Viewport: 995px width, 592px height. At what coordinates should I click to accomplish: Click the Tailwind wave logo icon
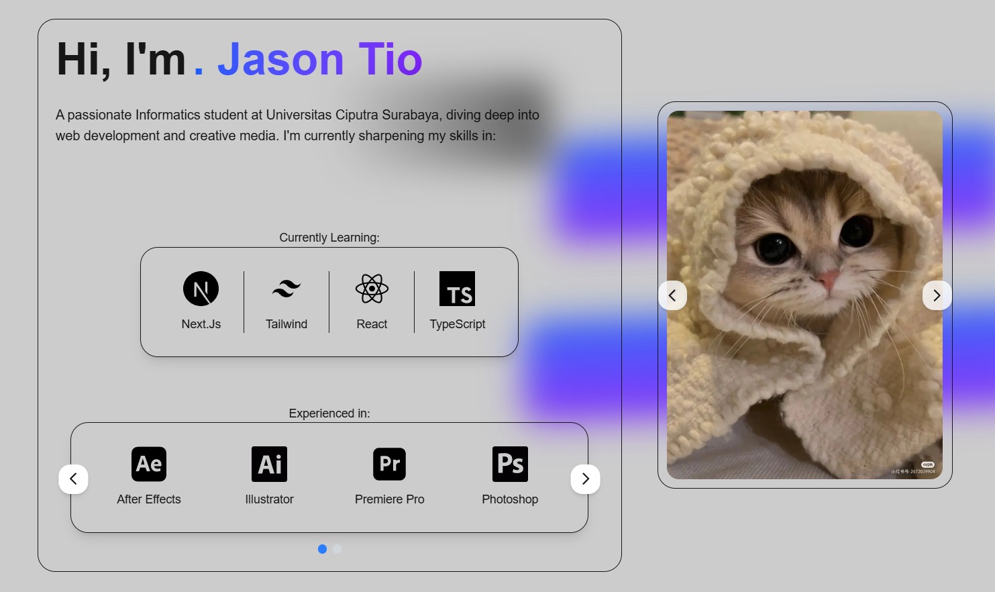[x=286, y=289]
